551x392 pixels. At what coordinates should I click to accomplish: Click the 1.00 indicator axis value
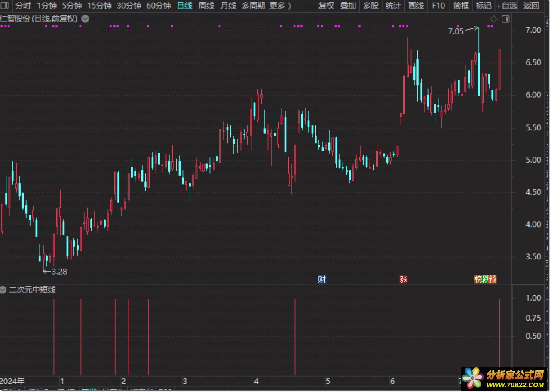(533, 298)
